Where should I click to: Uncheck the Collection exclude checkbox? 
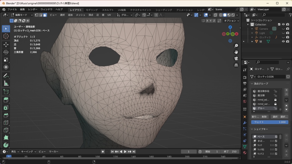(x=279, y=24)
